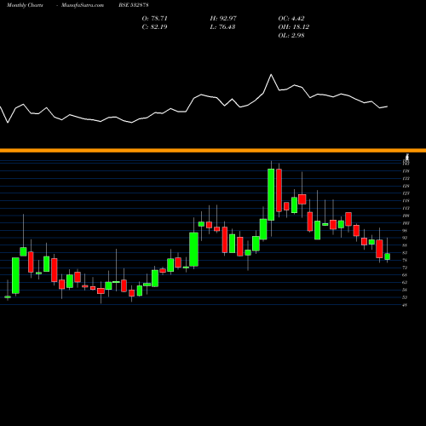Click the high value "H: 92.97"
This screenshot has height=426, width=426.
pyautogui.click(x=223, y=19)
